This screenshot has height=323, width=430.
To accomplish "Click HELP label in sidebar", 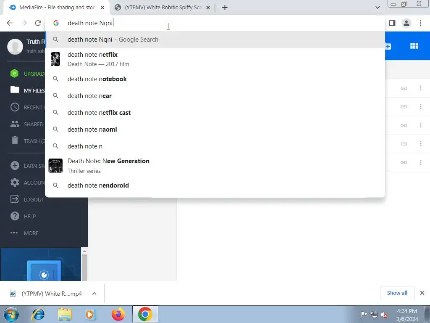I will coord(30,217).
